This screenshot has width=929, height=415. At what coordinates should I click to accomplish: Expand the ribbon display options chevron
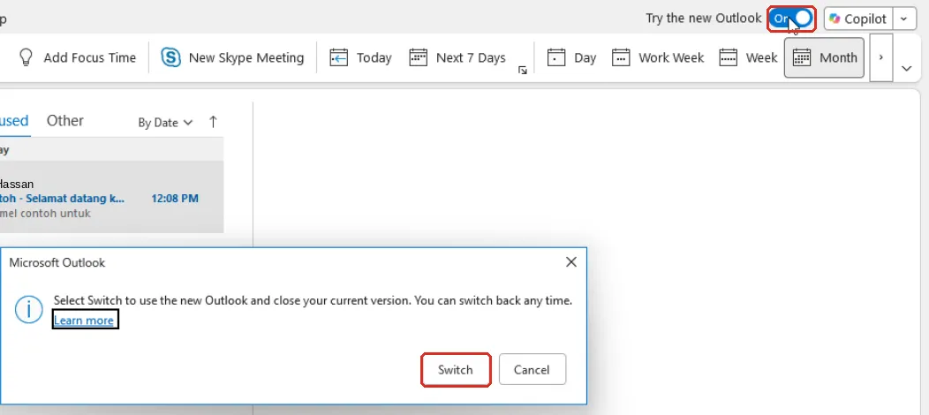907,69
